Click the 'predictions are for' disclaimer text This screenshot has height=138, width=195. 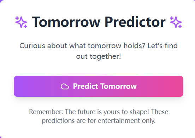pyautogui.click(x=69, y=121)
